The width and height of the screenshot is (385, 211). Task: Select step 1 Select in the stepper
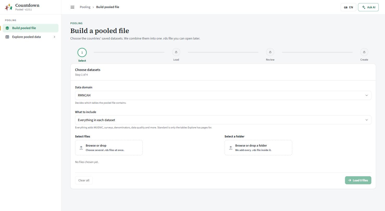82,55
